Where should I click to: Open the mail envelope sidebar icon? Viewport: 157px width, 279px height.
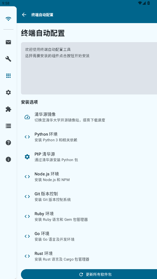pos(8,42)
